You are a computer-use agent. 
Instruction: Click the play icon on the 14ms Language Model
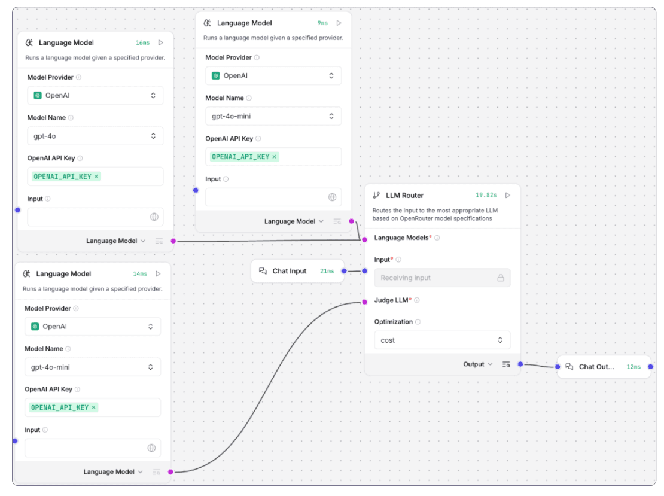click(x=158, y=274)
